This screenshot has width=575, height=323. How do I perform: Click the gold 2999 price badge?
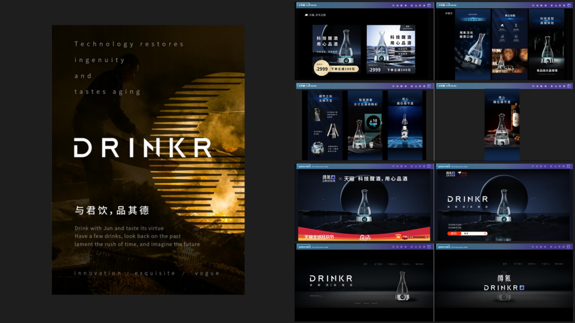(x=322, y=69)
